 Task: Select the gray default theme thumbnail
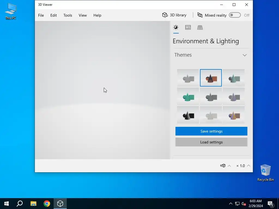tap(188, 78)
